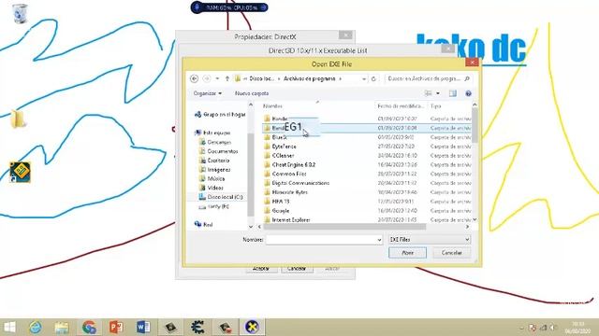This screenshot has width=599, height=336.
Task: Open Documentos in the sidebar
Action: coord(218,151)
